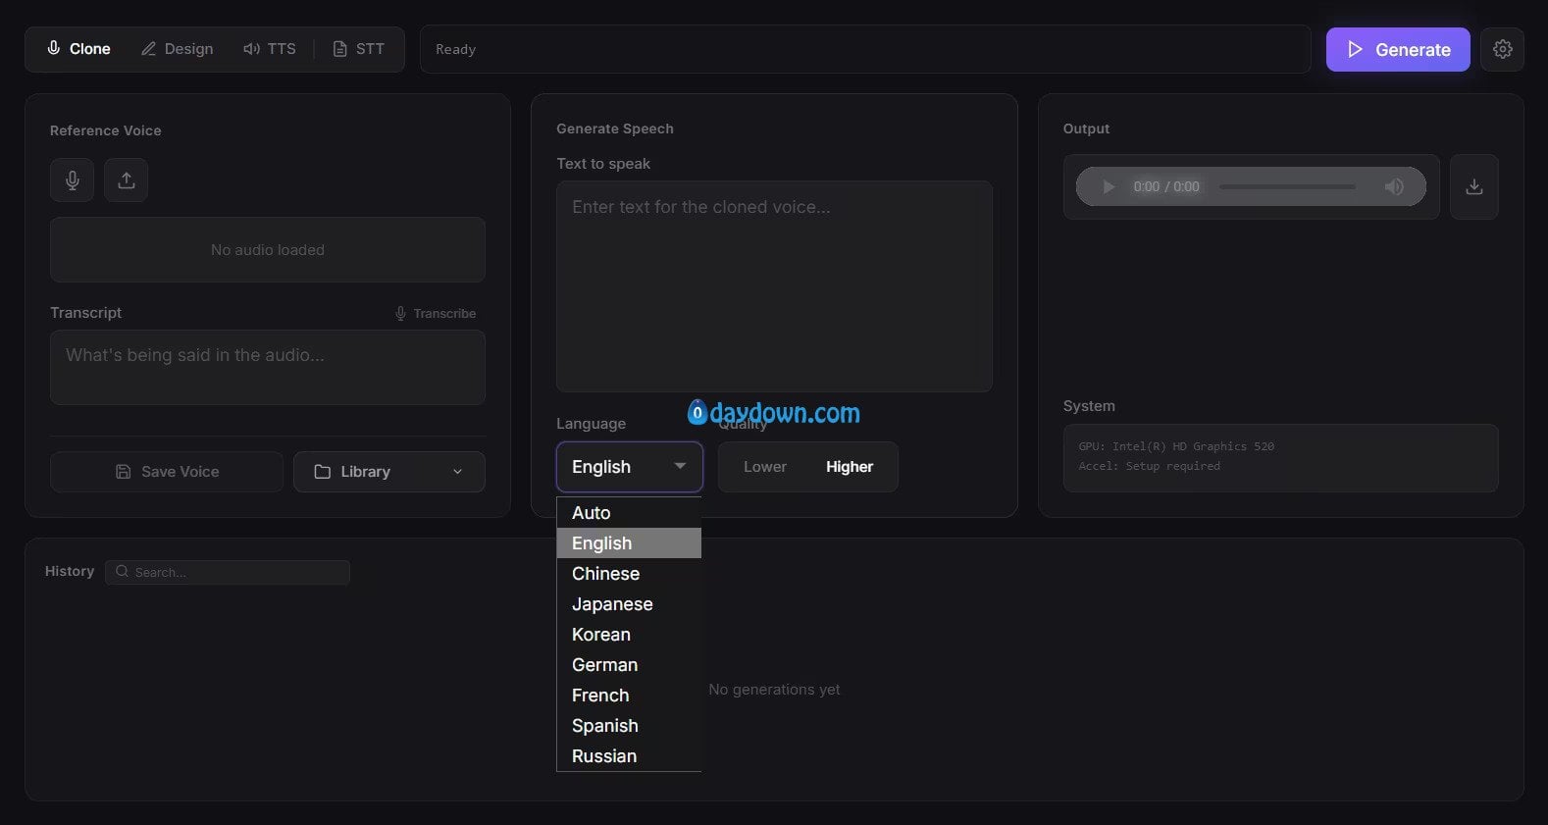Screen dimensions: 1548x825
Task: Click the upload audio icon
Action: point(127,180)
